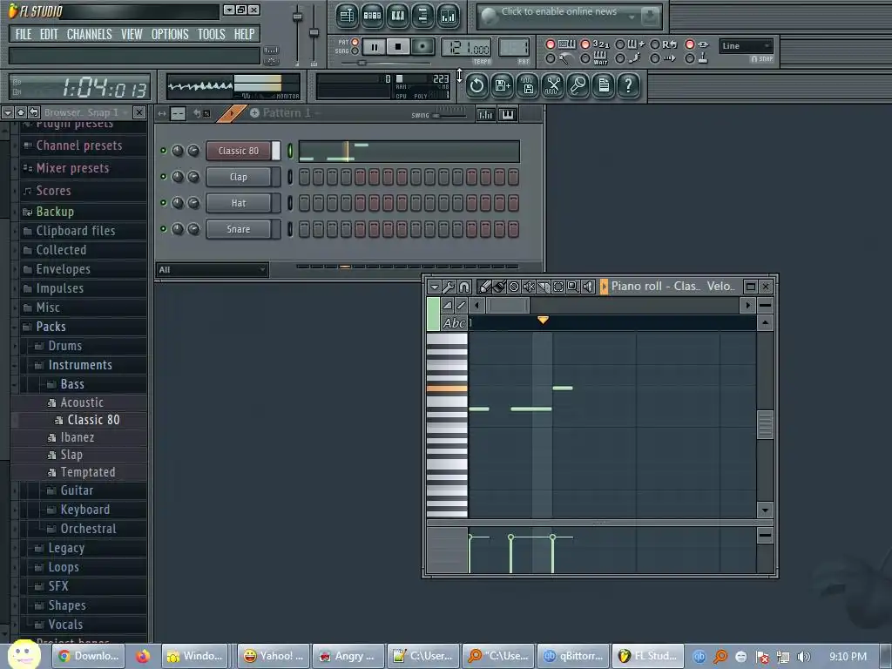Click the undo history round button
Image resolution: width=892 pixels, height=669 pixels.
(x=476, y=86)
